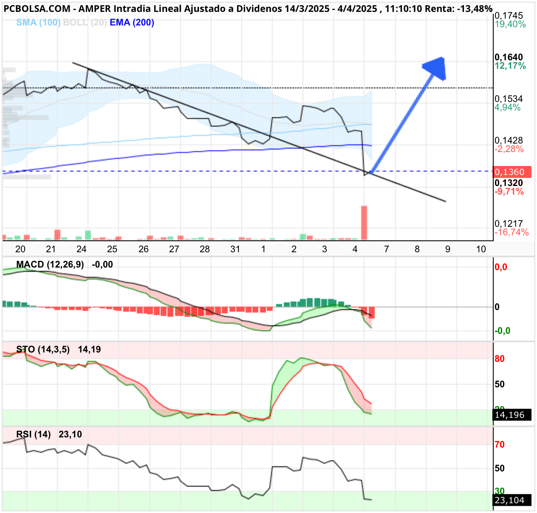Click the date label 1 on time axis

(263, 249)
